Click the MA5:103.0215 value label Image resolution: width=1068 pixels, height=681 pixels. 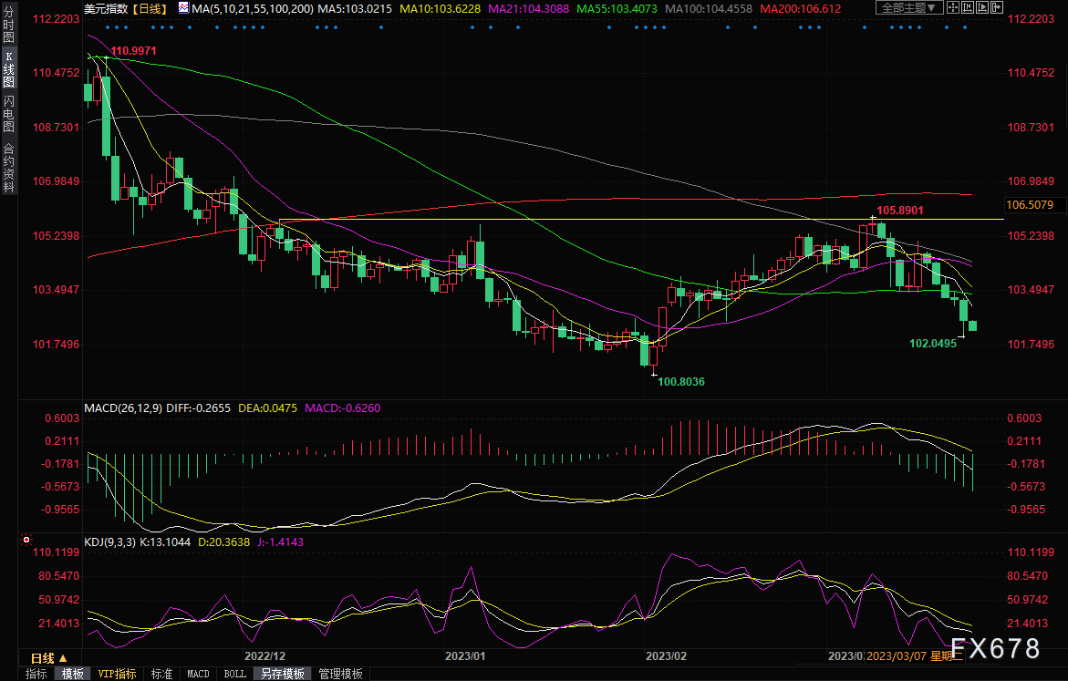(355, 9)
